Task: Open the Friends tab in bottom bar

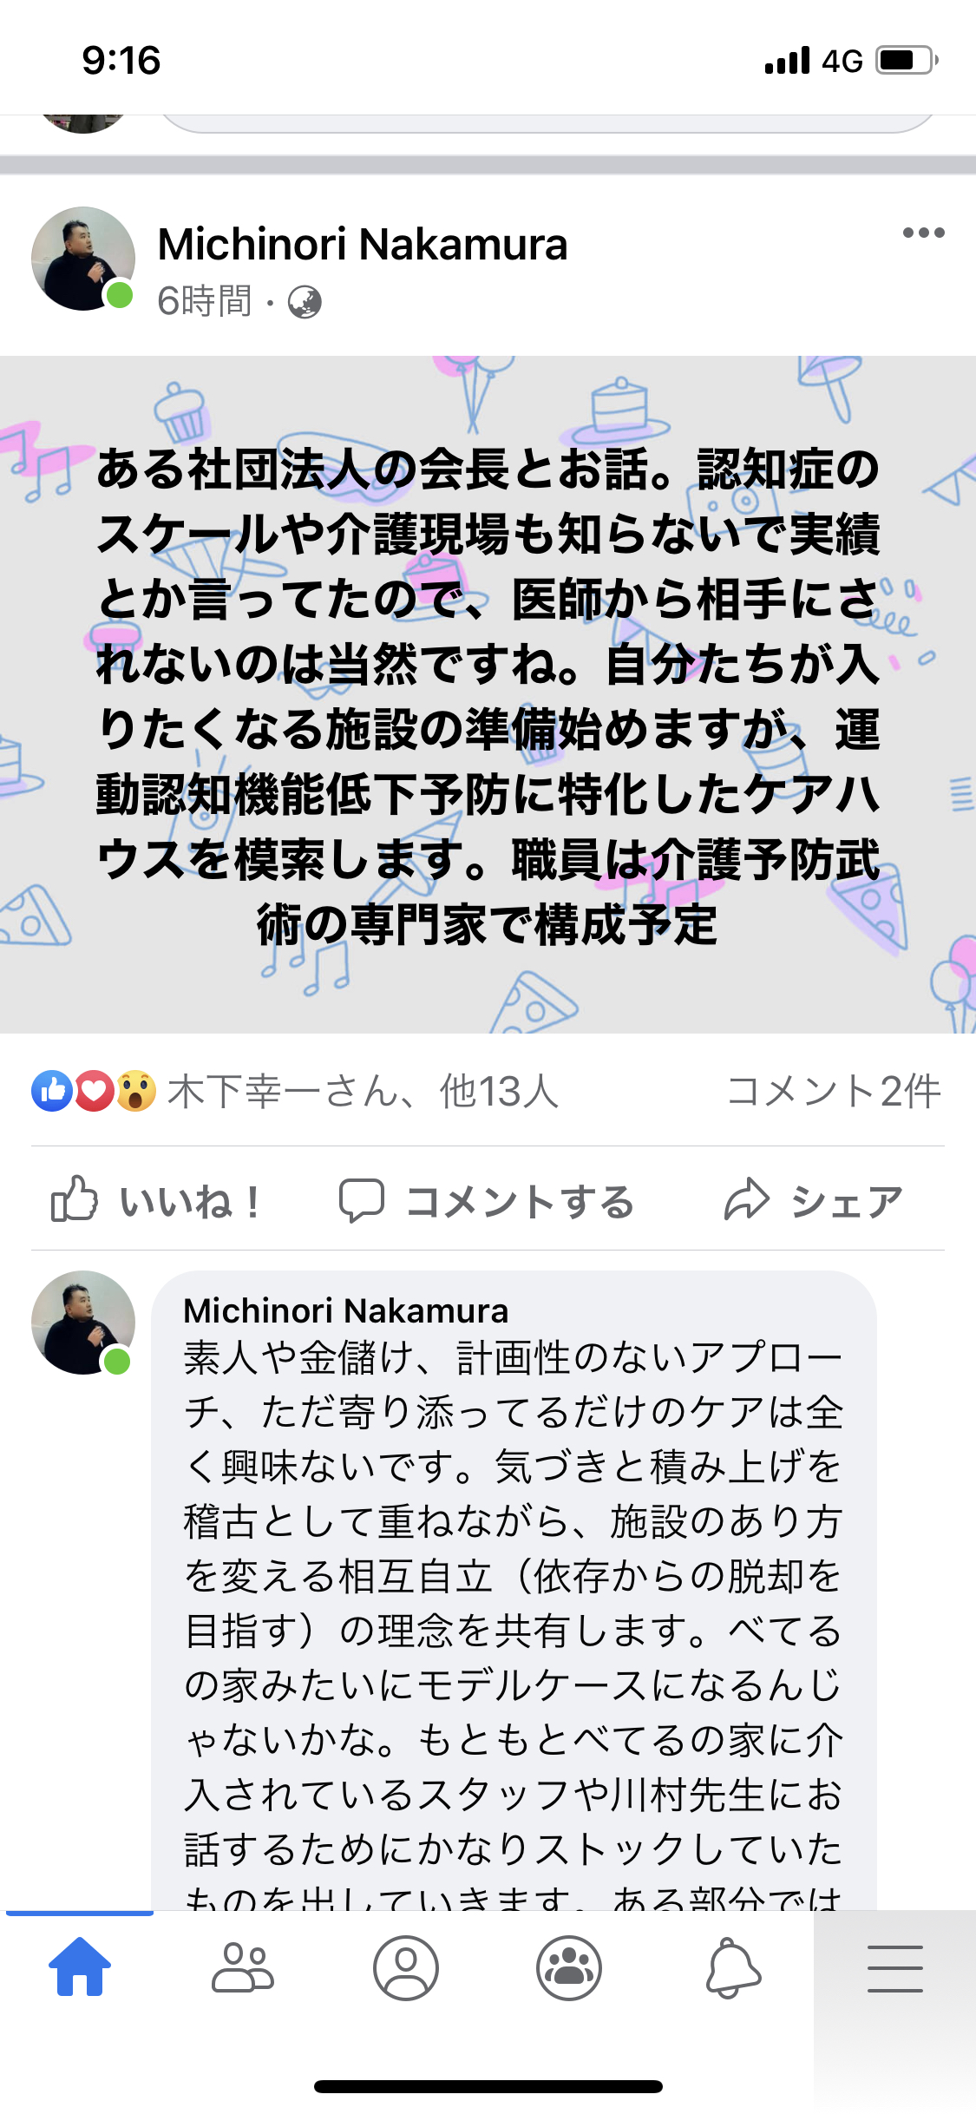Action: coord(243,1967)
